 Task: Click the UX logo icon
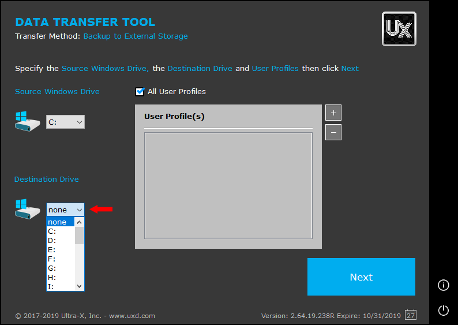[399, 29]
